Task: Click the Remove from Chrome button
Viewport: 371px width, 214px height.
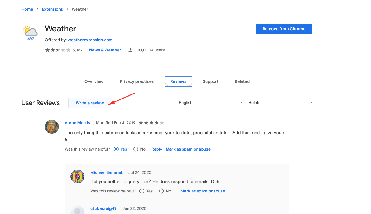Action: (284, 29)
